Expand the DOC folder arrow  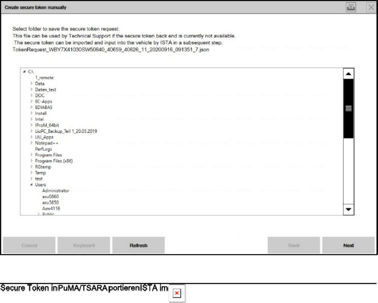click(x=32, y=95)
